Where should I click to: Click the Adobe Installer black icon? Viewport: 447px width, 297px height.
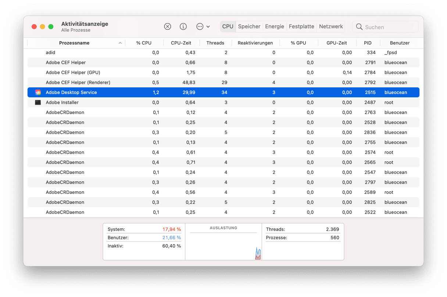(x=38, y=102)
